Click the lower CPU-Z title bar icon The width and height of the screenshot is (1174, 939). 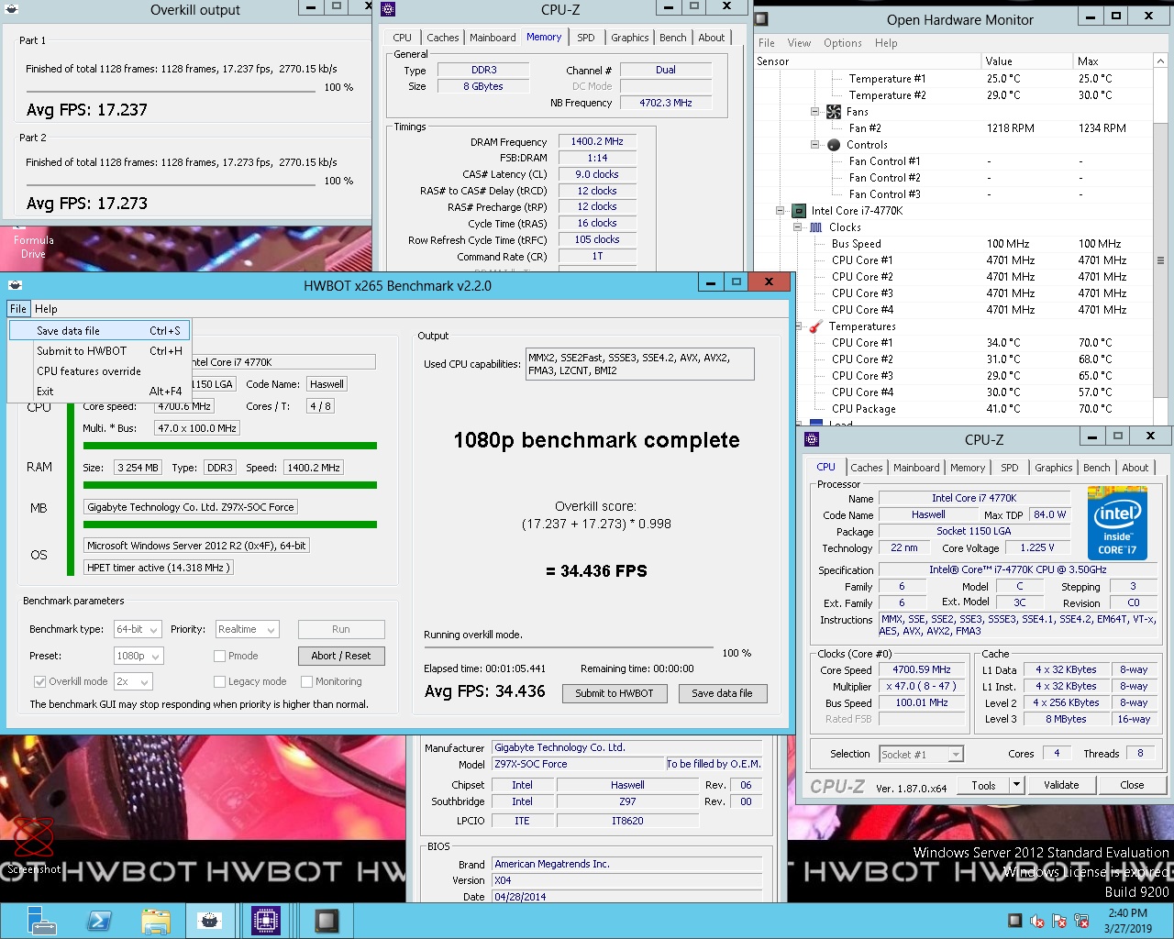[x=812, y=439]
